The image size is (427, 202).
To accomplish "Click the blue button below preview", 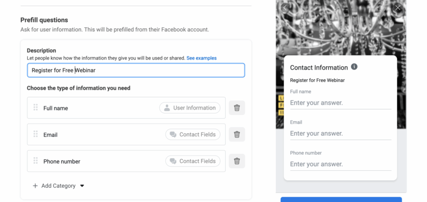I will pos(341,199).
